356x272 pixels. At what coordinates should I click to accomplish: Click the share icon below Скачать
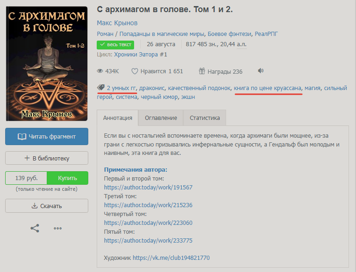(35, 228)
